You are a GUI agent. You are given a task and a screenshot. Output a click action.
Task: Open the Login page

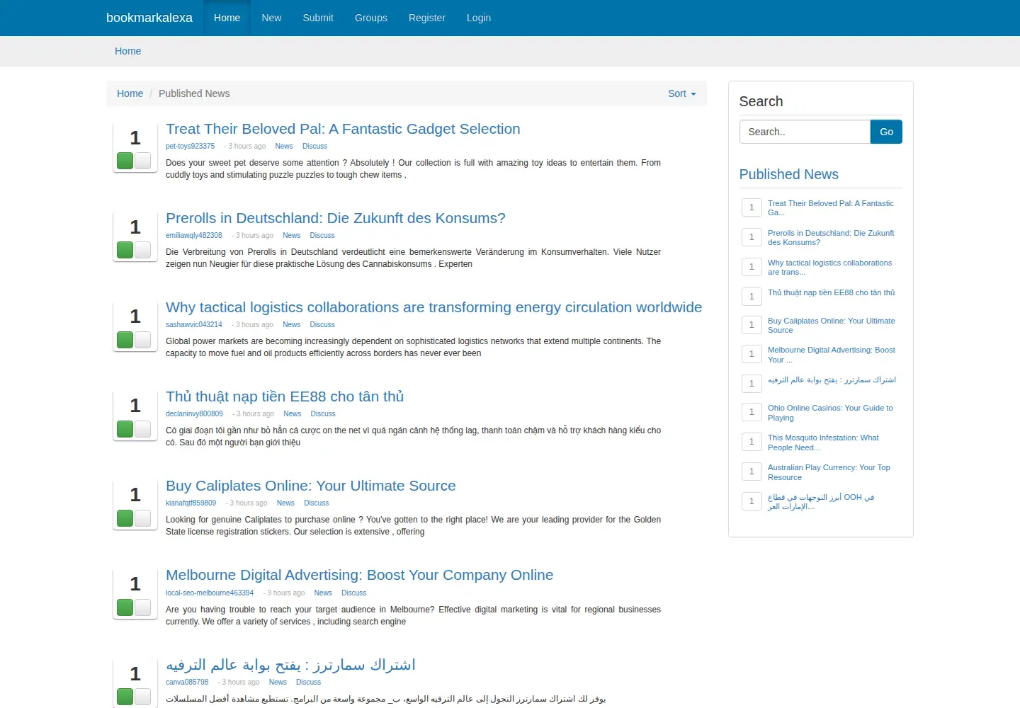tap(479, 18)
